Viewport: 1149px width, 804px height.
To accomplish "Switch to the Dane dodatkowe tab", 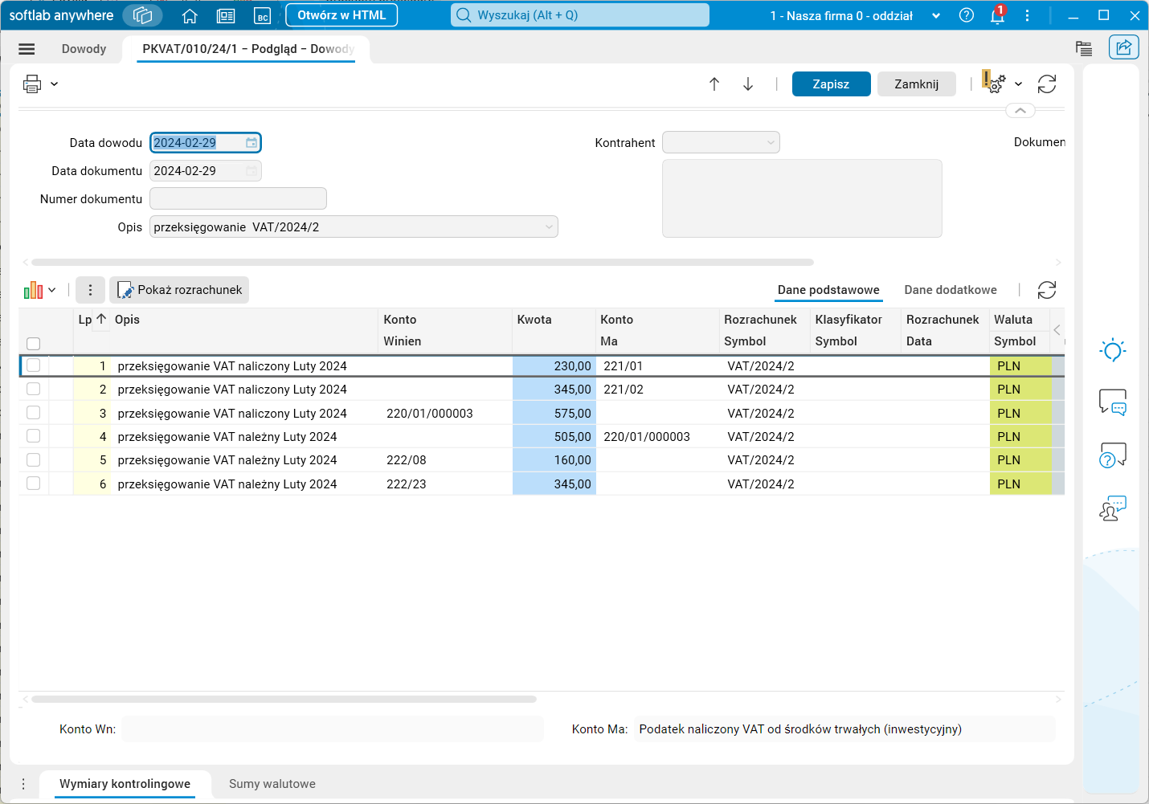I will [951, 290].
